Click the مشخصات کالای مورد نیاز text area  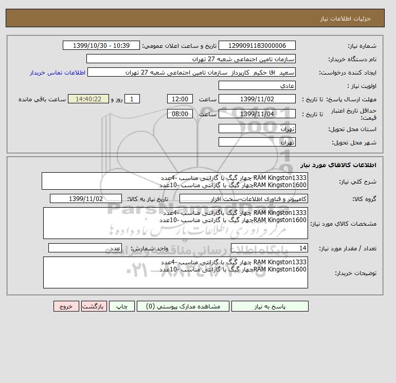point(175,223)
